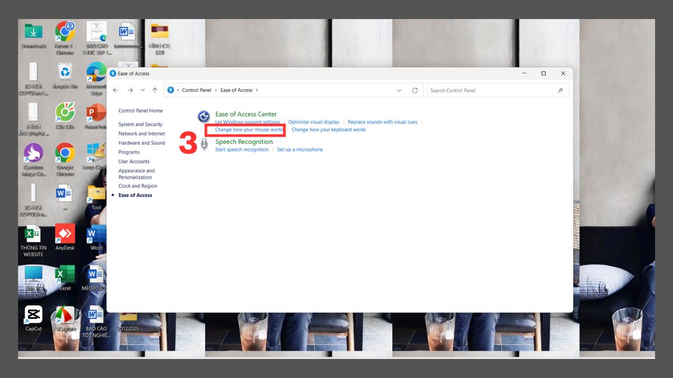Open Network and Internet category
Screen dimensions: 673x378
point(142,134)
